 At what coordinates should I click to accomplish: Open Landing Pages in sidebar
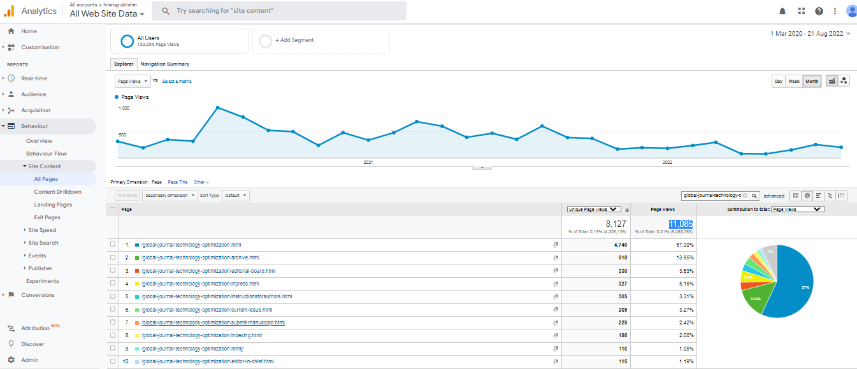point(53,205)
